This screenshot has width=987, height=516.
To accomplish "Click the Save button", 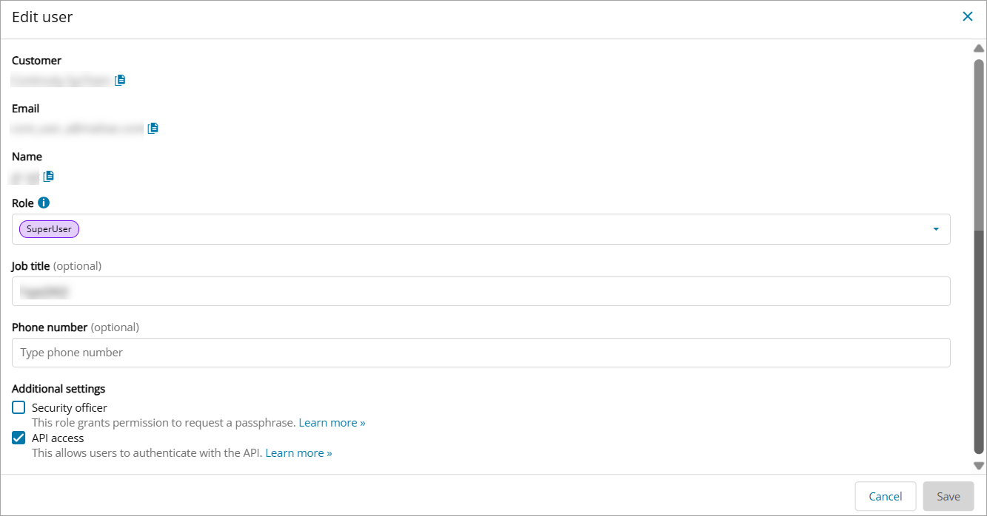I will [x=948, y=496].
